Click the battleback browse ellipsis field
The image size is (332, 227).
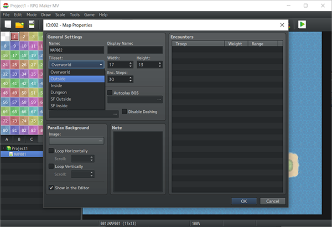coord(84,114)
